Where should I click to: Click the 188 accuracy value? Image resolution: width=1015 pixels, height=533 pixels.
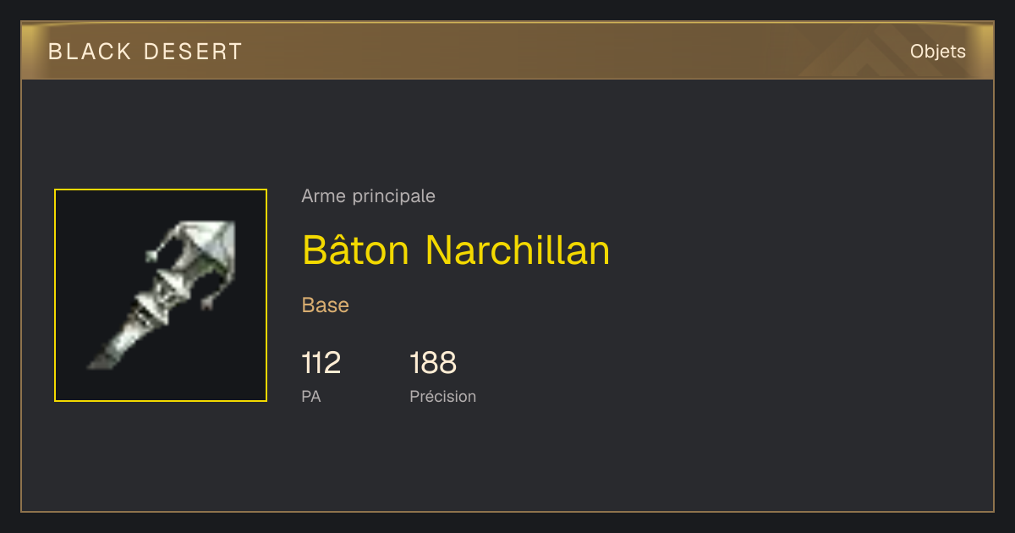tap(433, 363)
